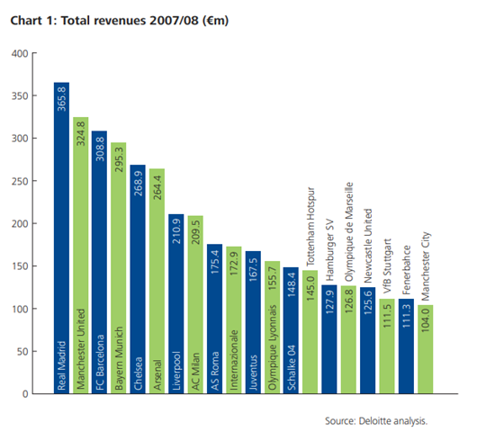Select the Liverpool bar labeled 210.9
477x432 pixels.
(176, 304)
